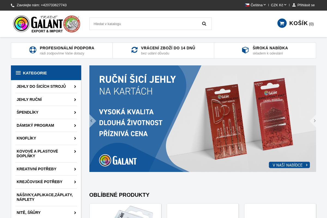Open the Dámský program category
This screenshot has height=218, width=327.
click(35, 125)
